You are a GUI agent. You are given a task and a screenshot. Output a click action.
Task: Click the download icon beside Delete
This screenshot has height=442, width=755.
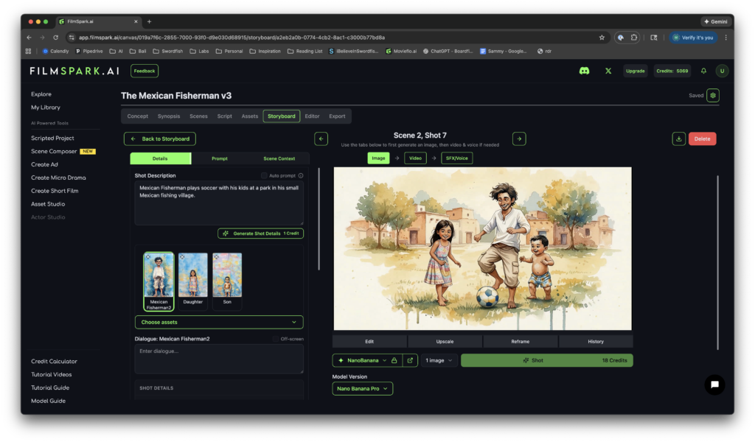pyautogui.click(x=680, y=138)
